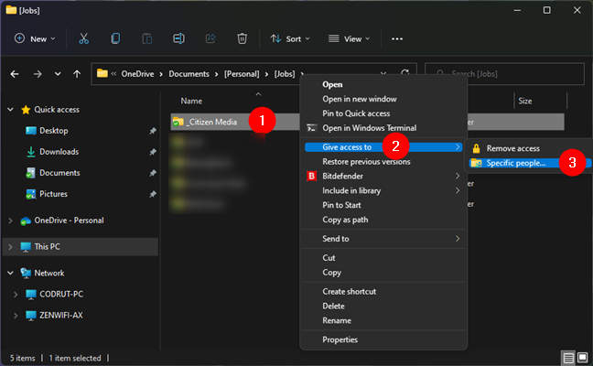Select Create shortcut
Viewport: 593px width, 366px height.
(x=383, y=292)
